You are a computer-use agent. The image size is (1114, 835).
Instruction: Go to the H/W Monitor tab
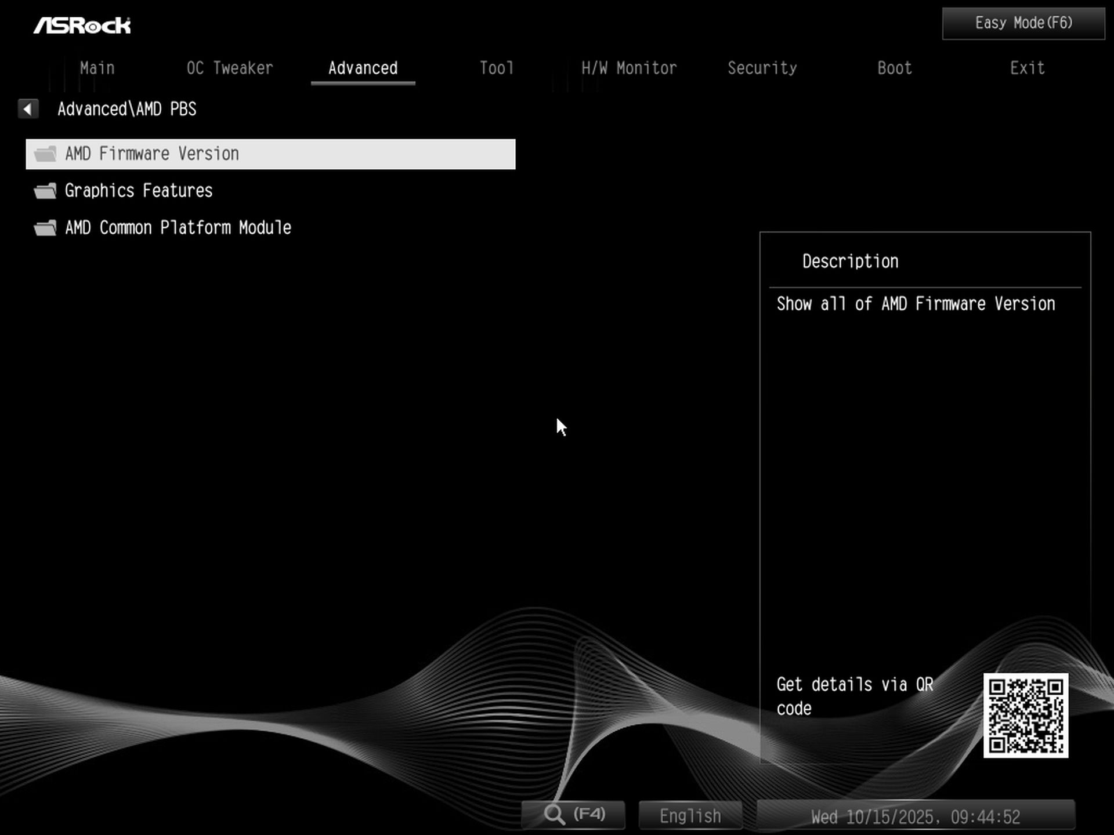(x=629, y=68)
